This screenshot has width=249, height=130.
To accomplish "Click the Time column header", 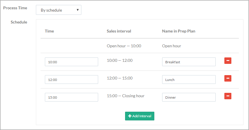I will (49, 31).
